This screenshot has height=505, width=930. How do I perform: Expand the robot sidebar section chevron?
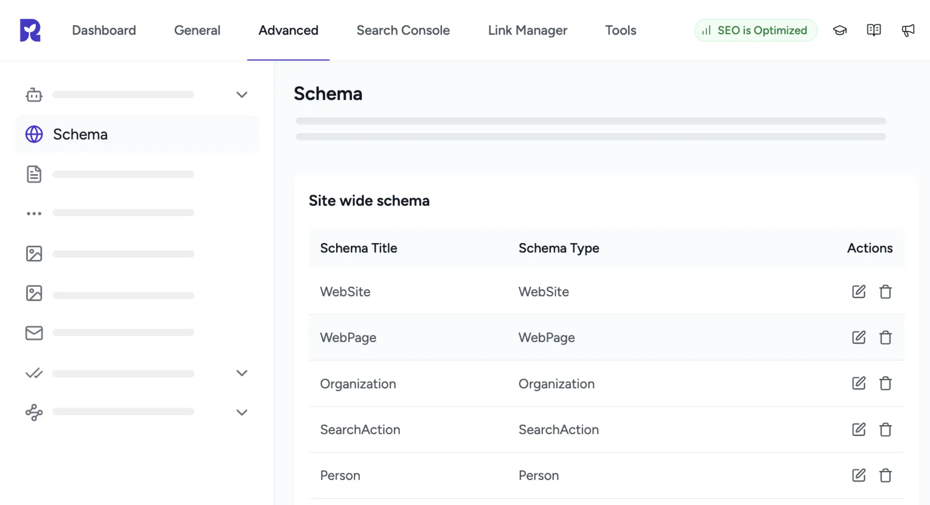242,94
